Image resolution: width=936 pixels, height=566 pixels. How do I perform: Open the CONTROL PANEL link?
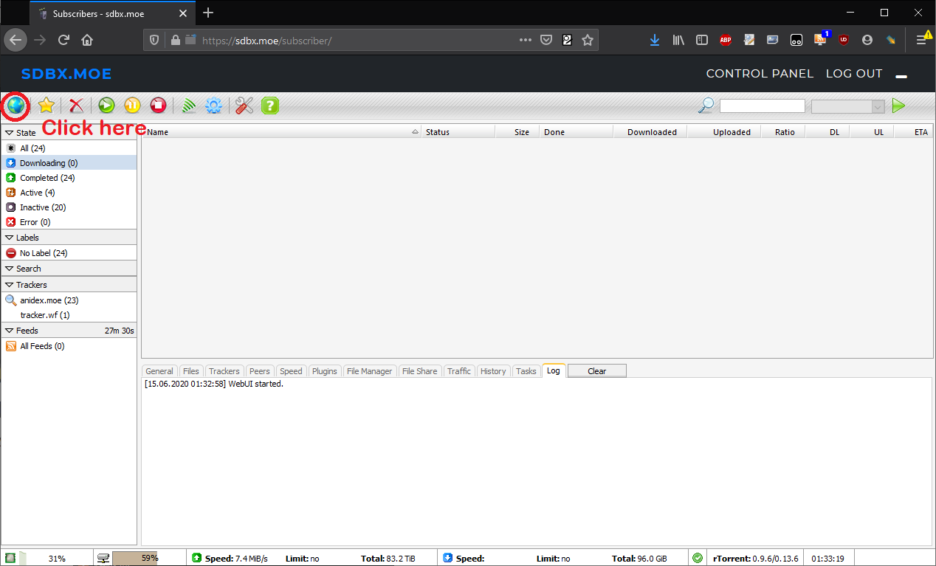point(760,74)
